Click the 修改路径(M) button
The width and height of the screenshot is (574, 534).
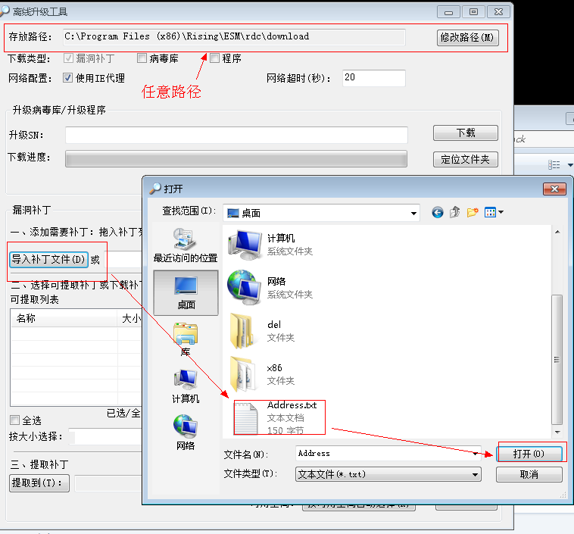467,38
